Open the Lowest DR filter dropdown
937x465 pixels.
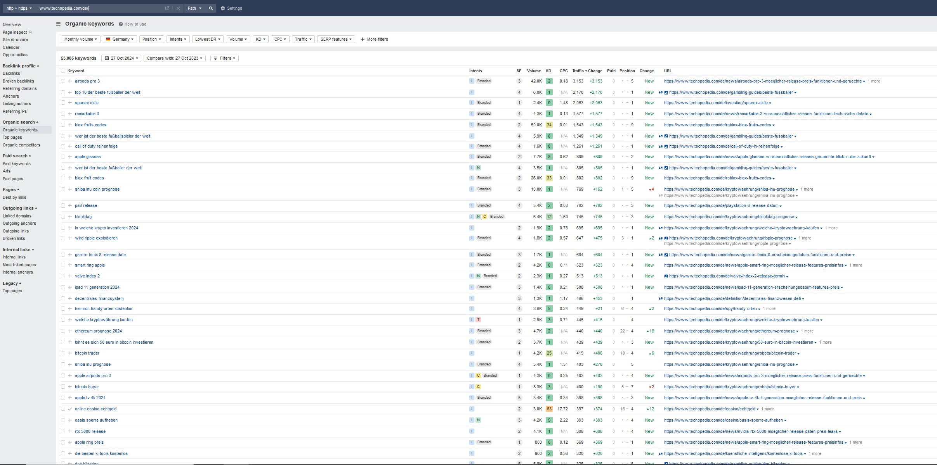(x=208, y=39)
